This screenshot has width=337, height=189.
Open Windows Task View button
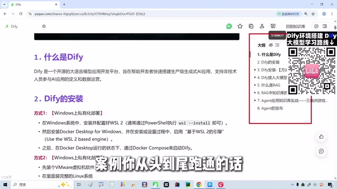[79, 184]
